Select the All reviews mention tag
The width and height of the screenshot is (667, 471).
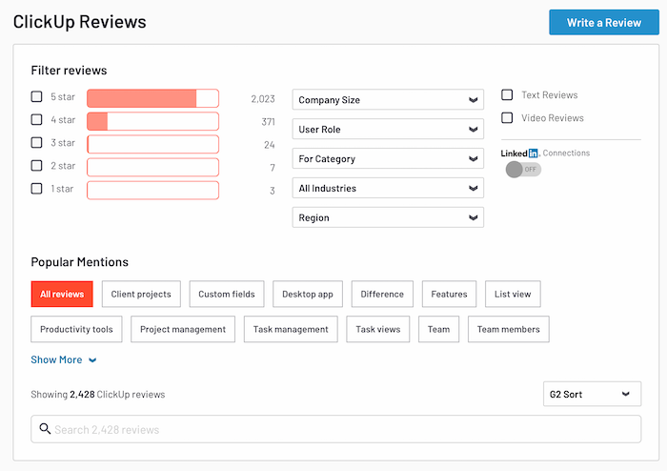62,294
